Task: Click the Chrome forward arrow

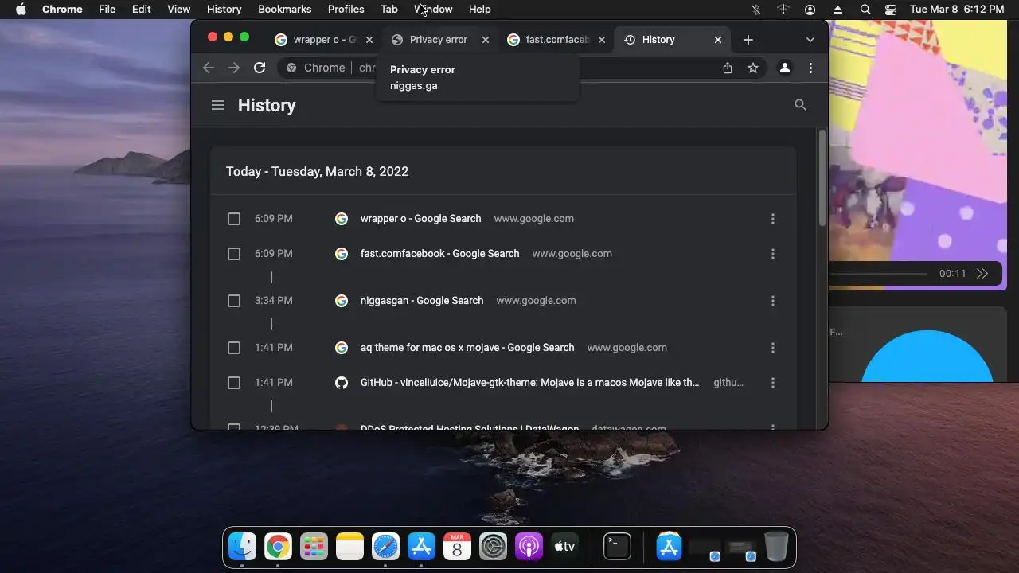Action: pyautogui.click(x=234, y=68)
